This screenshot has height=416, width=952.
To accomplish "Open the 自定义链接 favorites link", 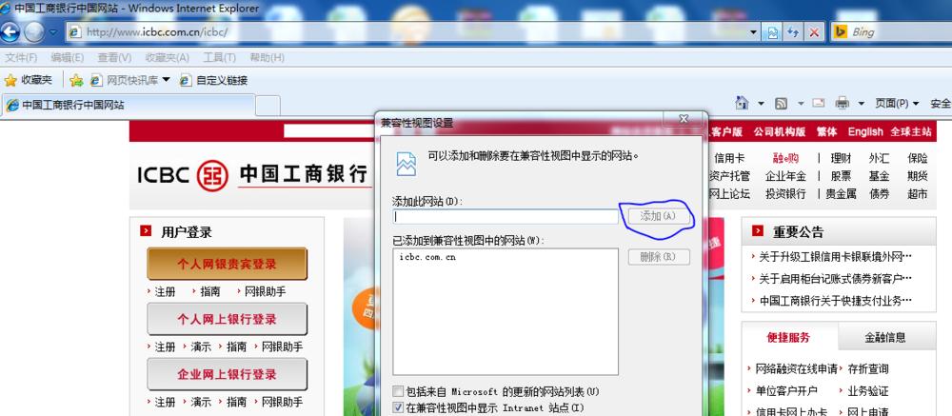I will click(213, 80).
